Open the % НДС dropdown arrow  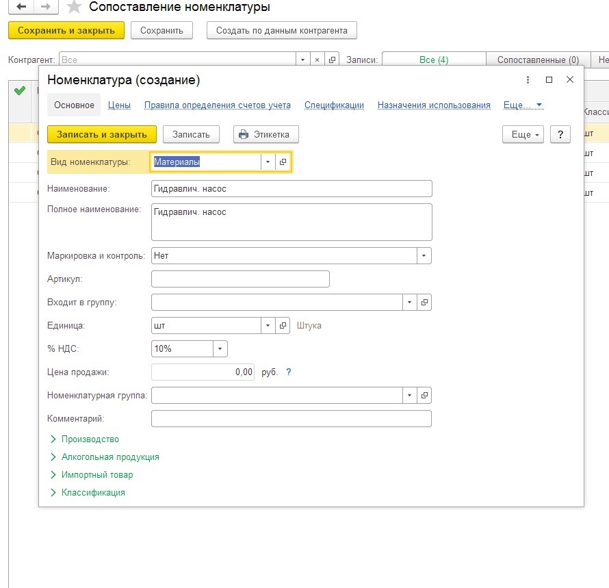point(220,348)
